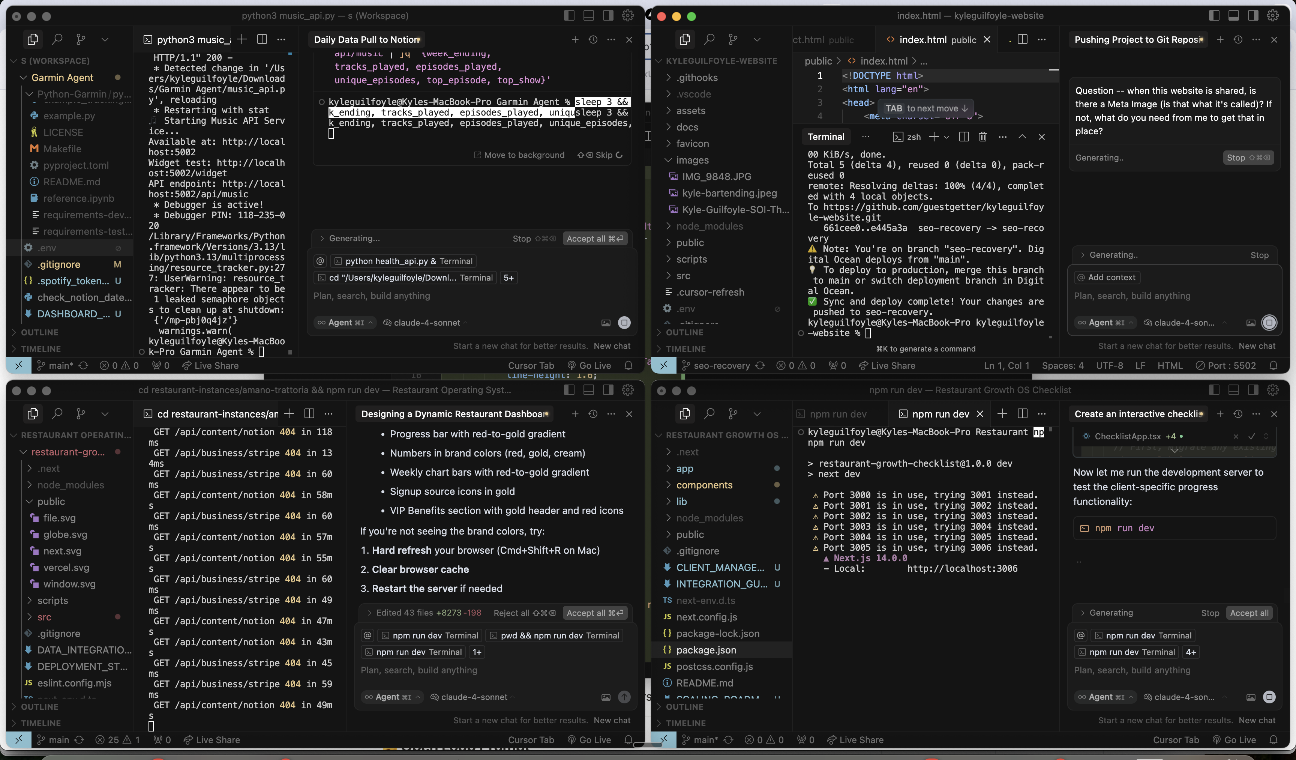This screenshot has height=760, width=1296.
Task: Toggle secondary sidebar in Garmin workspace window
Action: pos(608,15)
